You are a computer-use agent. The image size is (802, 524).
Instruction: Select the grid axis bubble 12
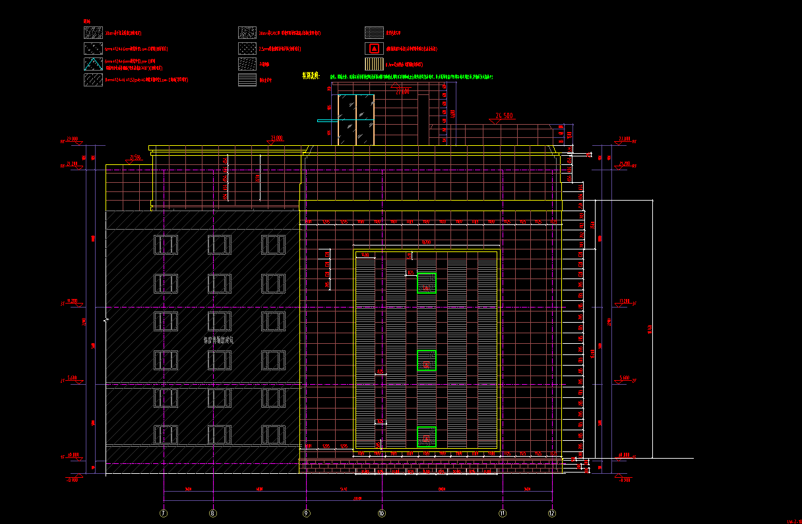coord(552,513)
